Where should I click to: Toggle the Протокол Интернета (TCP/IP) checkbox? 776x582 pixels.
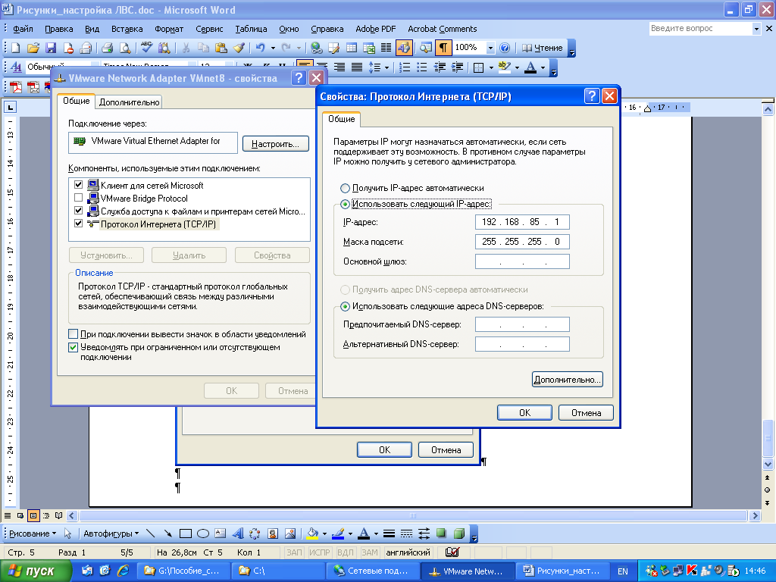point(78,224)
